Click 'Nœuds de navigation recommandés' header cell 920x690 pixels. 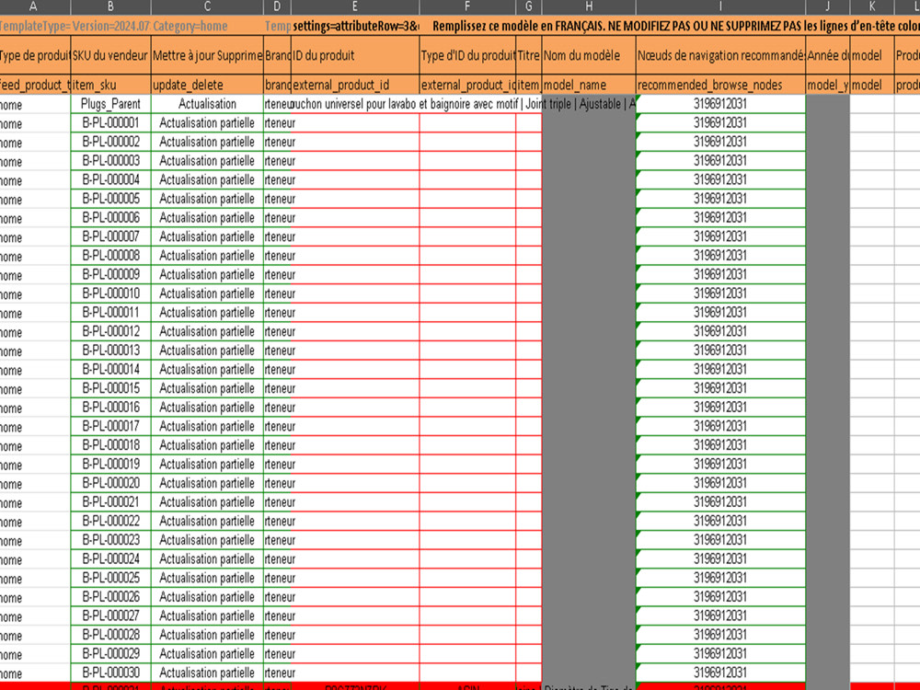click(720, 55)
